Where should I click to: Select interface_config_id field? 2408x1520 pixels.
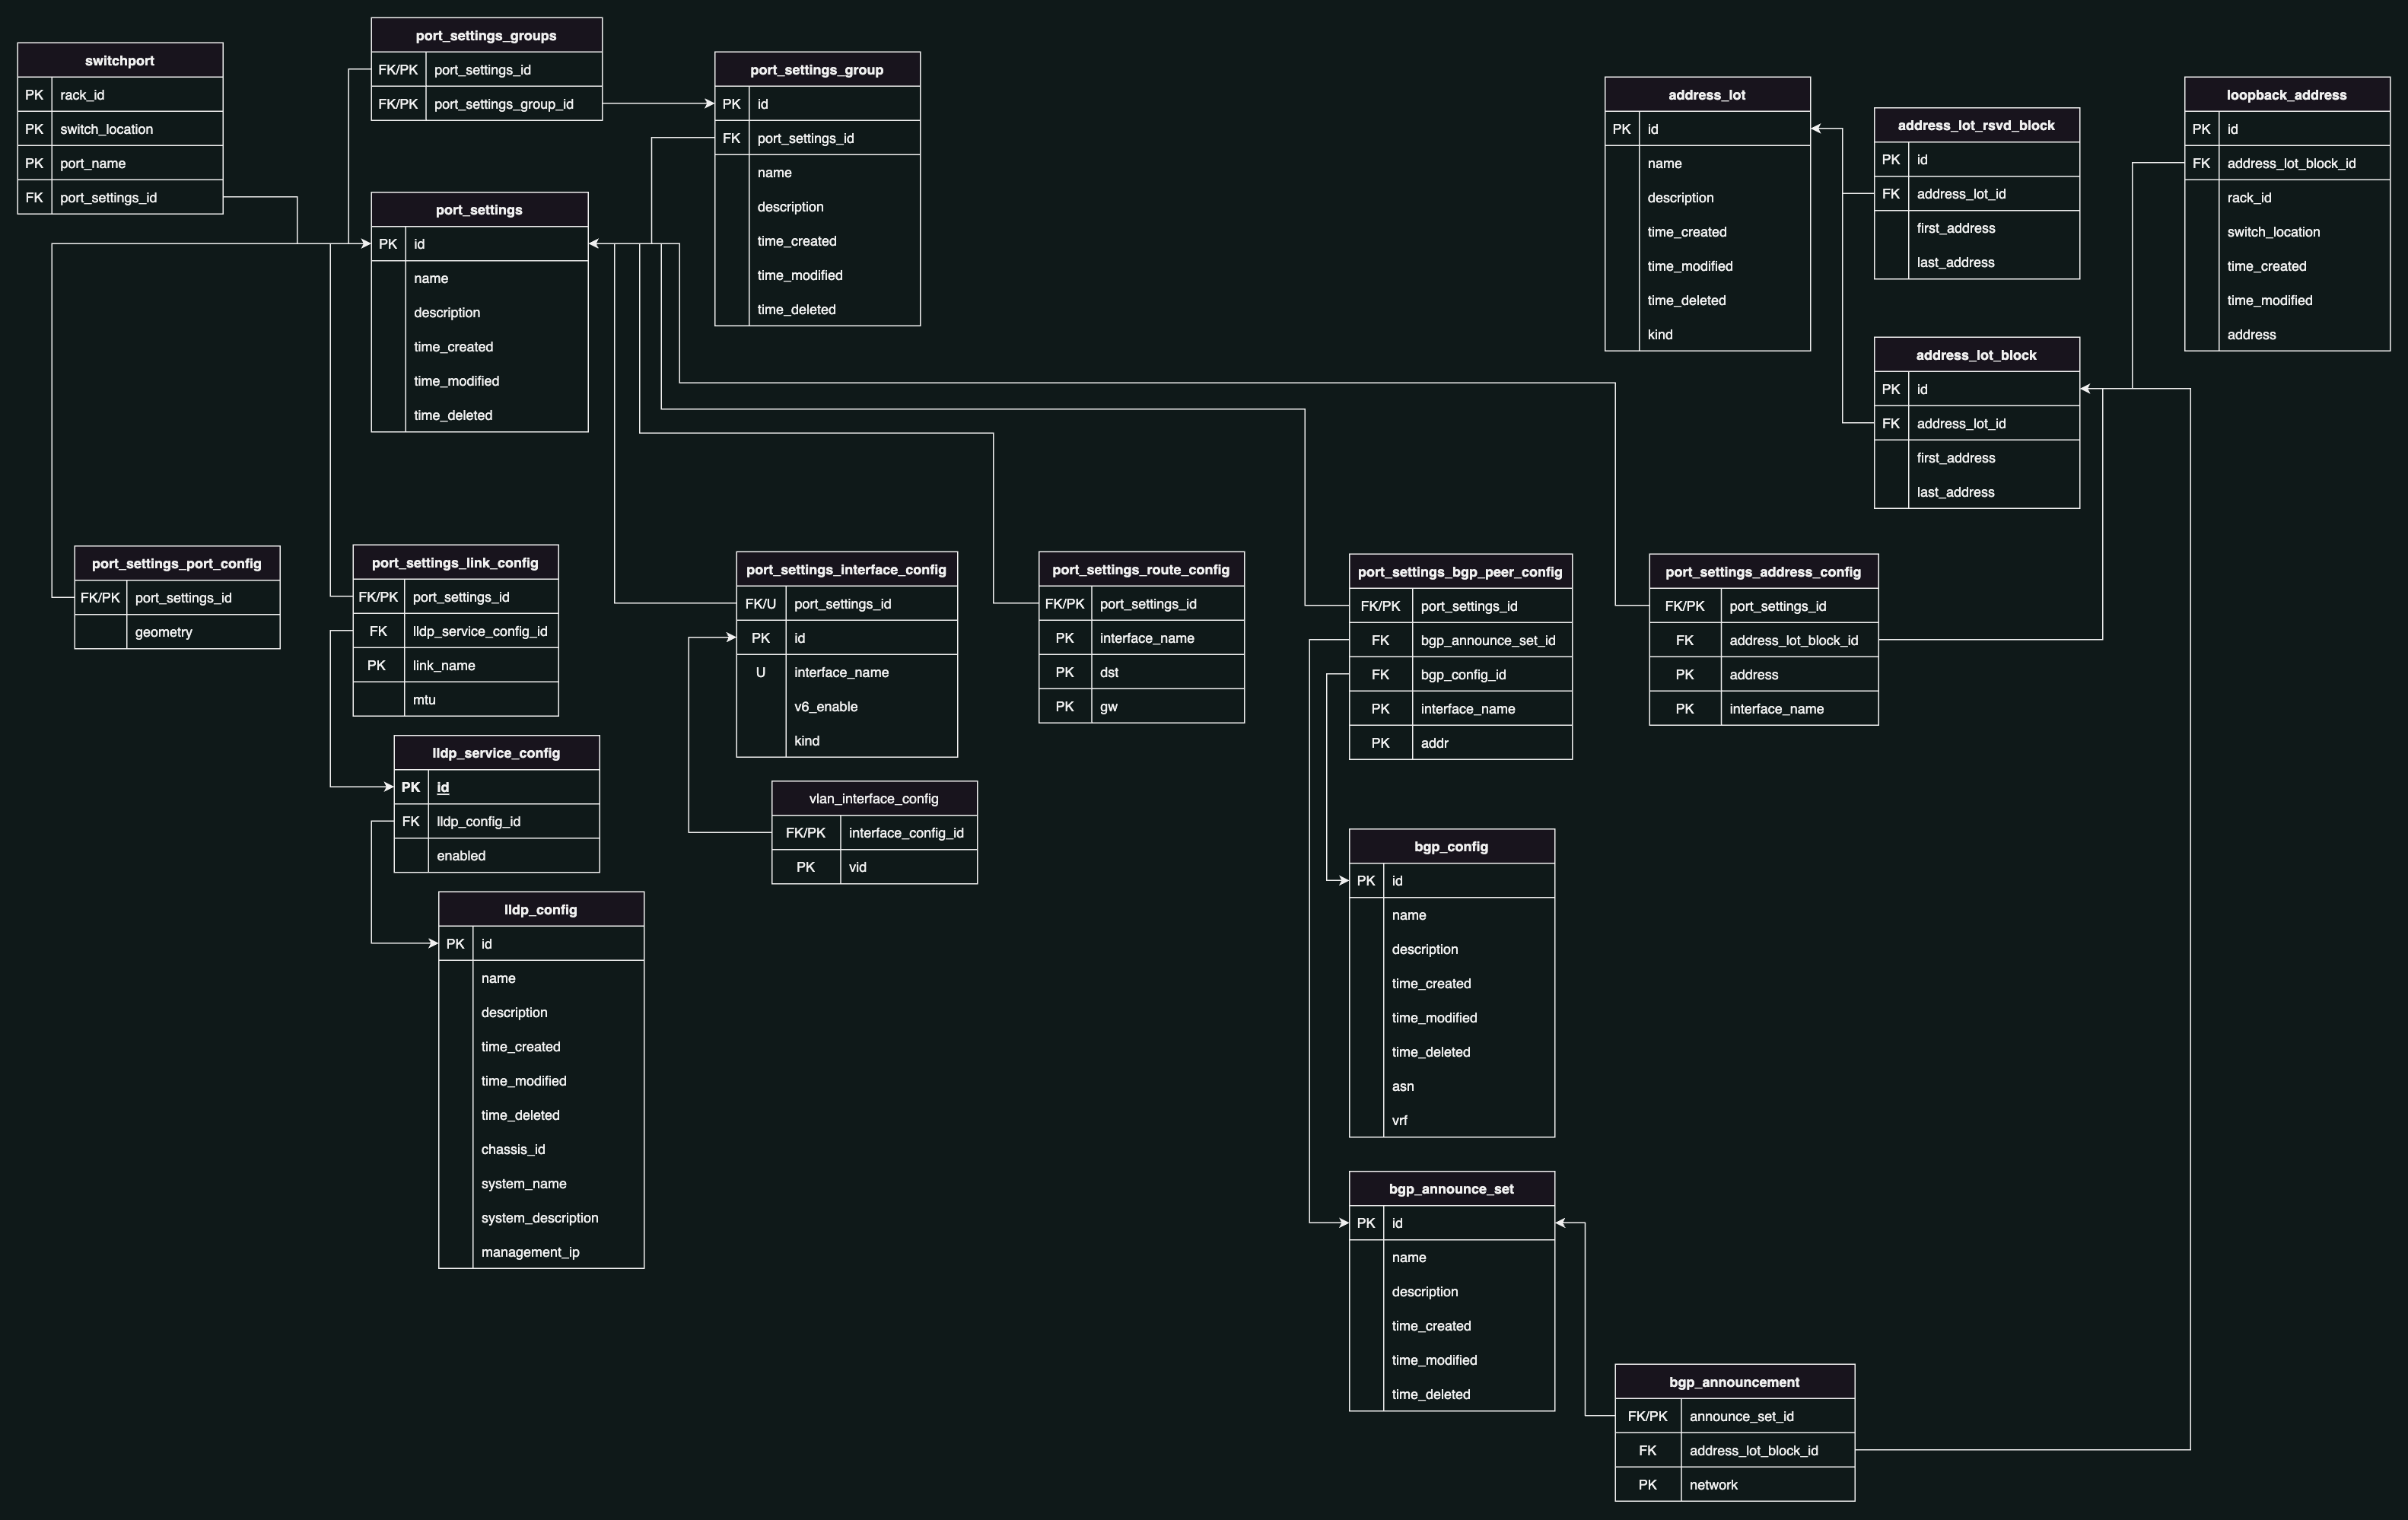(x=874, y=832)
